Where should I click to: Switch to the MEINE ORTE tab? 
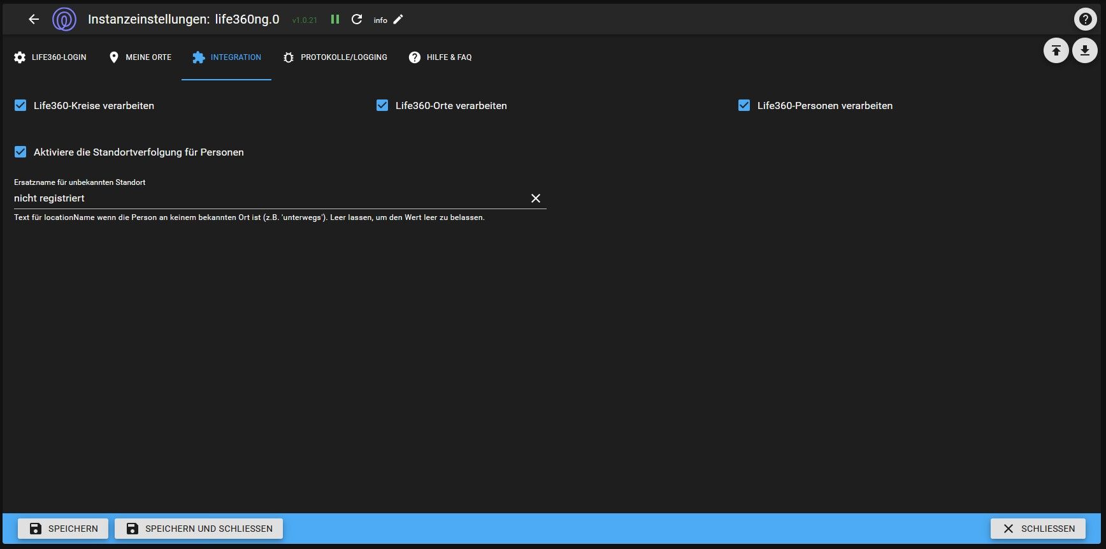[x=140, y=57]
